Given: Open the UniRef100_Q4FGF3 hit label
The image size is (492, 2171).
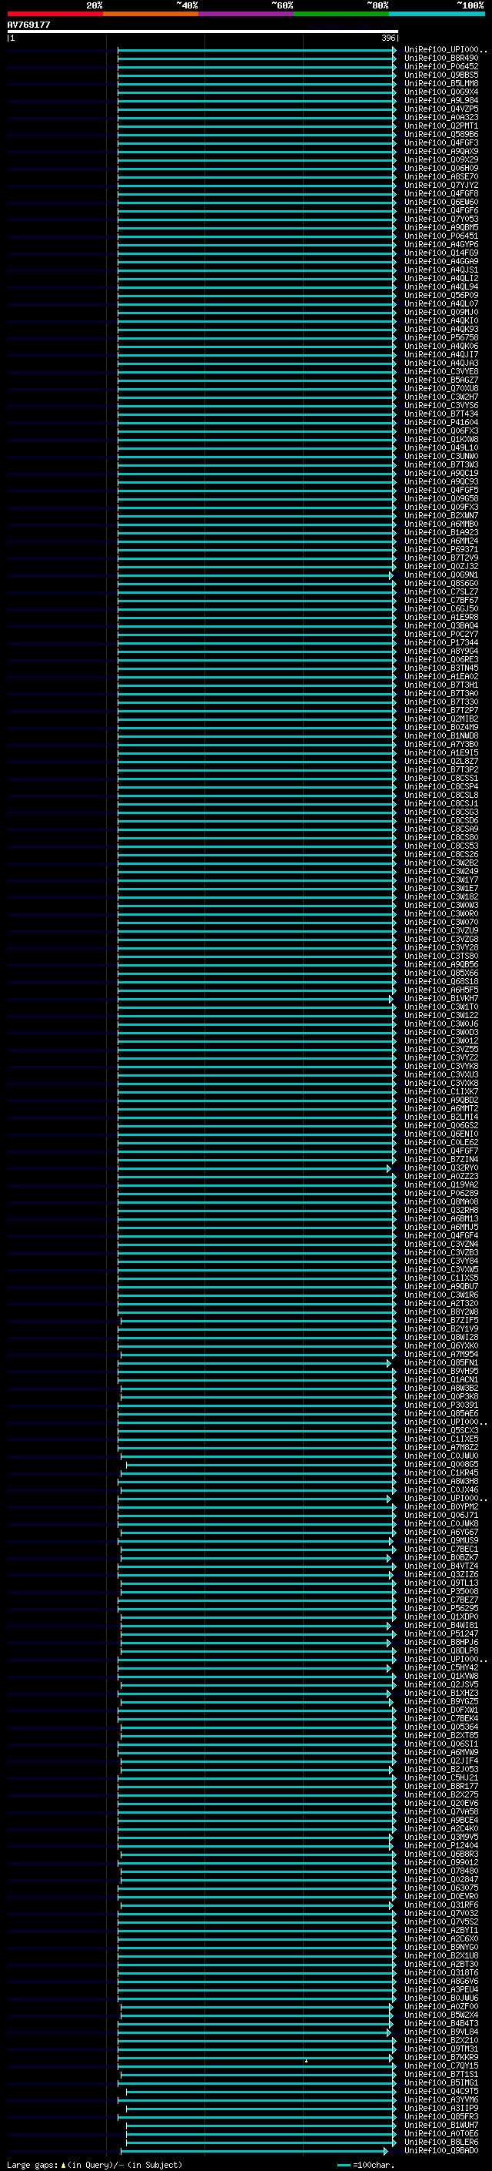Looking at the screenshot, I should (441, 143).
